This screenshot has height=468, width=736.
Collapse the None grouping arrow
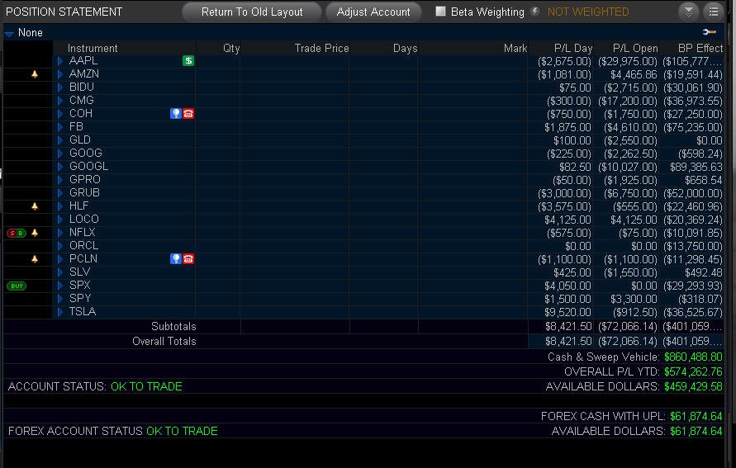9,33
